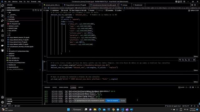200x112 pixels.
Task: Toggle the panel layout button in title bar
Action: pyautogui.click(x=179, y=2)
